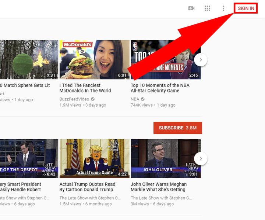Click the BuzzFeedVideo verified checkmark badge

[93, 99]
